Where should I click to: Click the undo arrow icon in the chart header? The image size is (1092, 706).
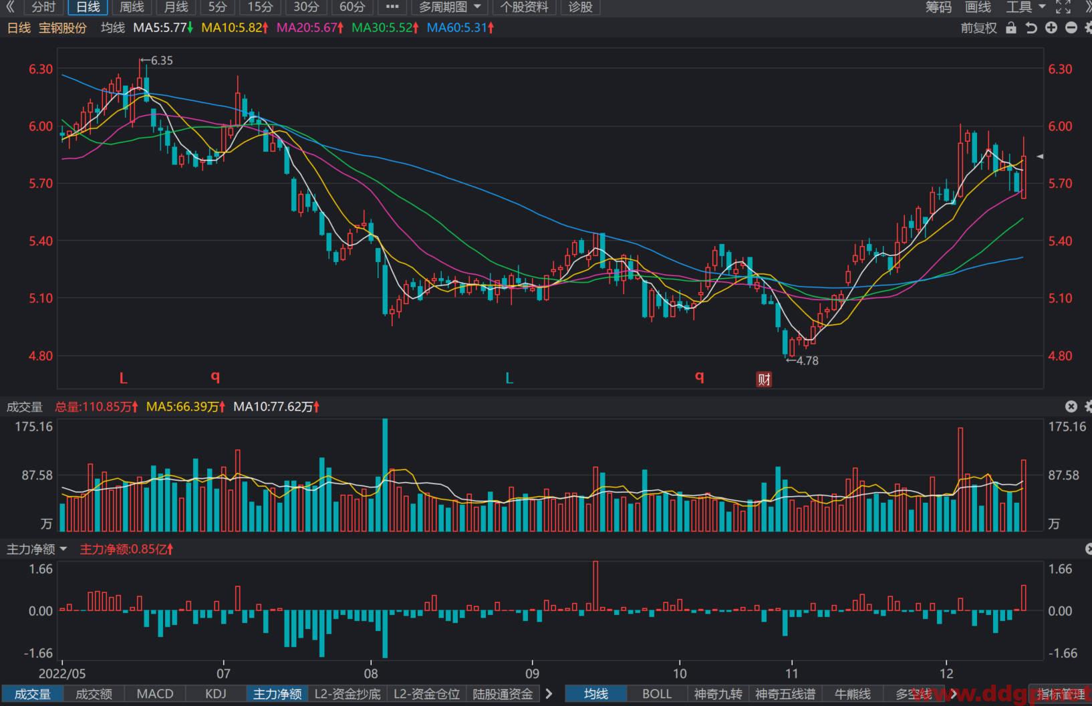pos(1031,28)
